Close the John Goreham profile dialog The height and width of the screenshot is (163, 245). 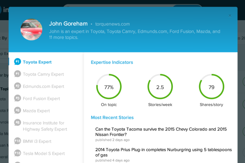230,16
